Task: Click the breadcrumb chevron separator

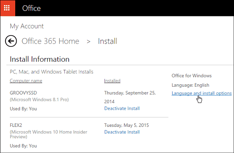Action: pyautogui.click(x=89, y=41)
